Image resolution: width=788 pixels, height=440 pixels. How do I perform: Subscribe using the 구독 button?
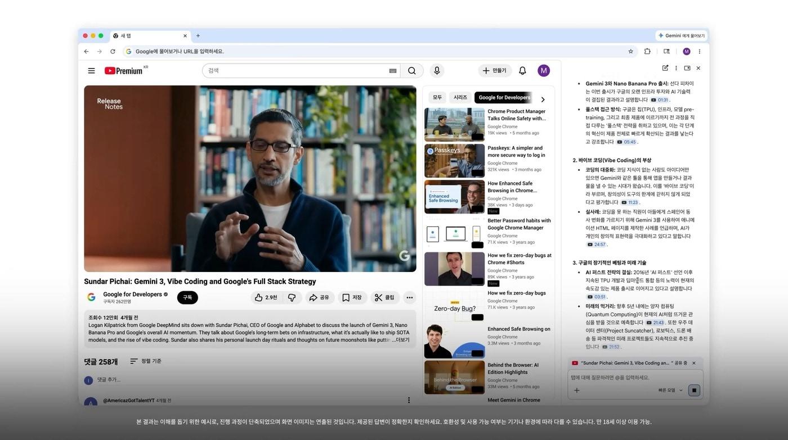tap(187, 297)
